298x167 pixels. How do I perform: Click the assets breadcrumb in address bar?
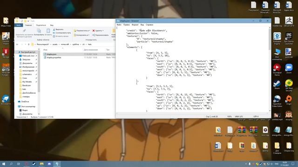coord(55,45)
